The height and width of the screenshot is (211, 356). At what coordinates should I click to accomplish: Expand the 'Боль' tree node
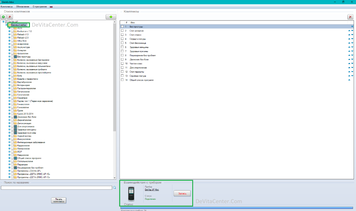[x=9, y=76]
